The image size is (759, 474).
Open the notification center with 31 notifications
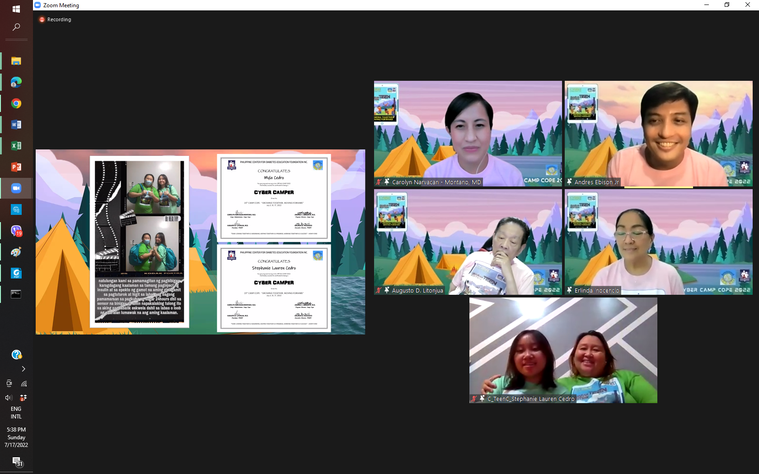click(17, 461)
